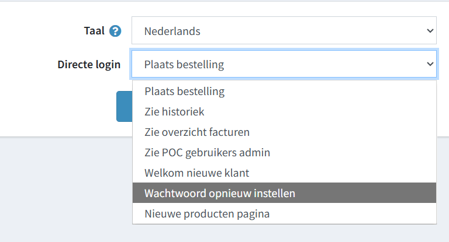Click the blue help icon beside Taal
The height and width of the screenshot is (242, 449).
[x=115, y=31]
